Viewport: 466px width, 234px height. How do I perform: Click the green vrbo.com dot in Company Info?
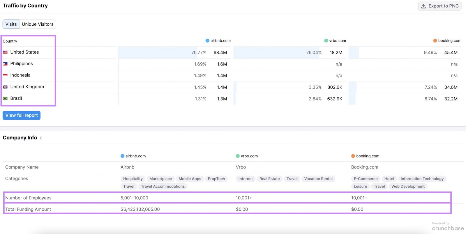tap(238, 156)
